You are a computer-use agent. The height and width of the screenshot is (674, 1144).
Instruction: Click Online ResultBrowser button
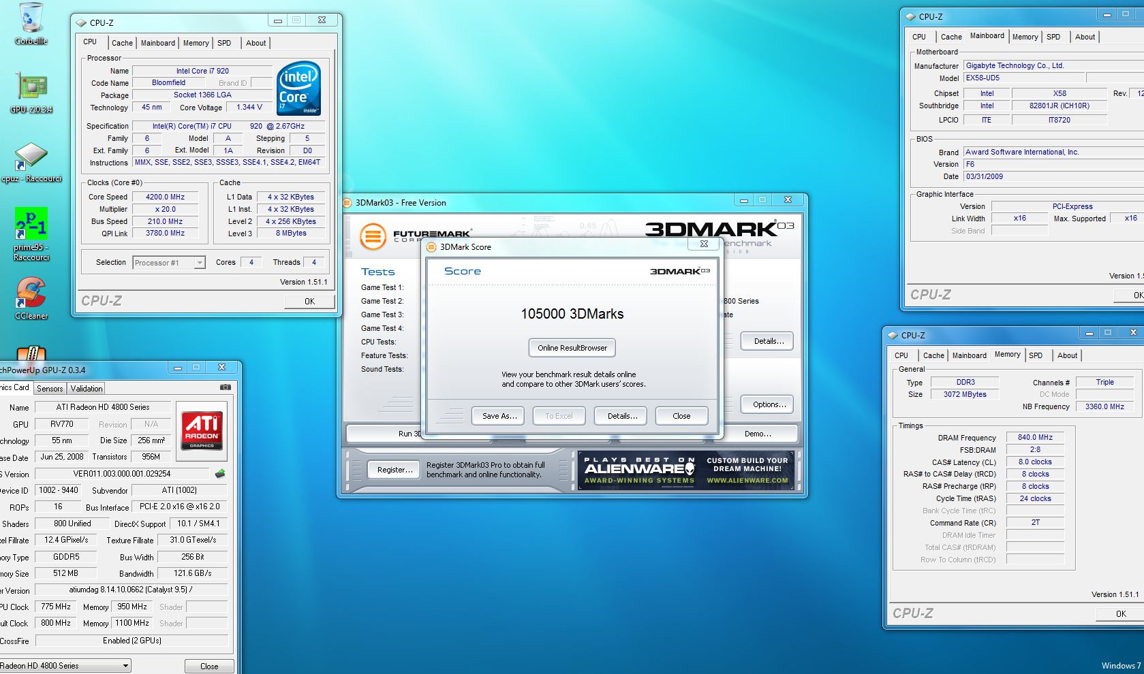pyautogui.click(x=572, y=348)
